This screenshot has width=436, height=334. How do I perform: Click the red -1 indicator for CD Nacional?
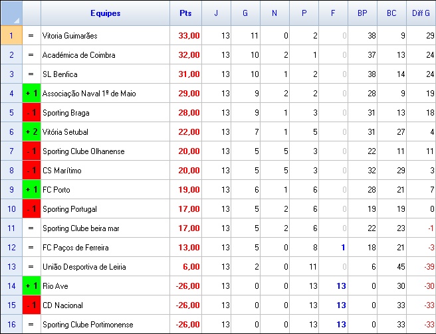[x=31, y=305]
